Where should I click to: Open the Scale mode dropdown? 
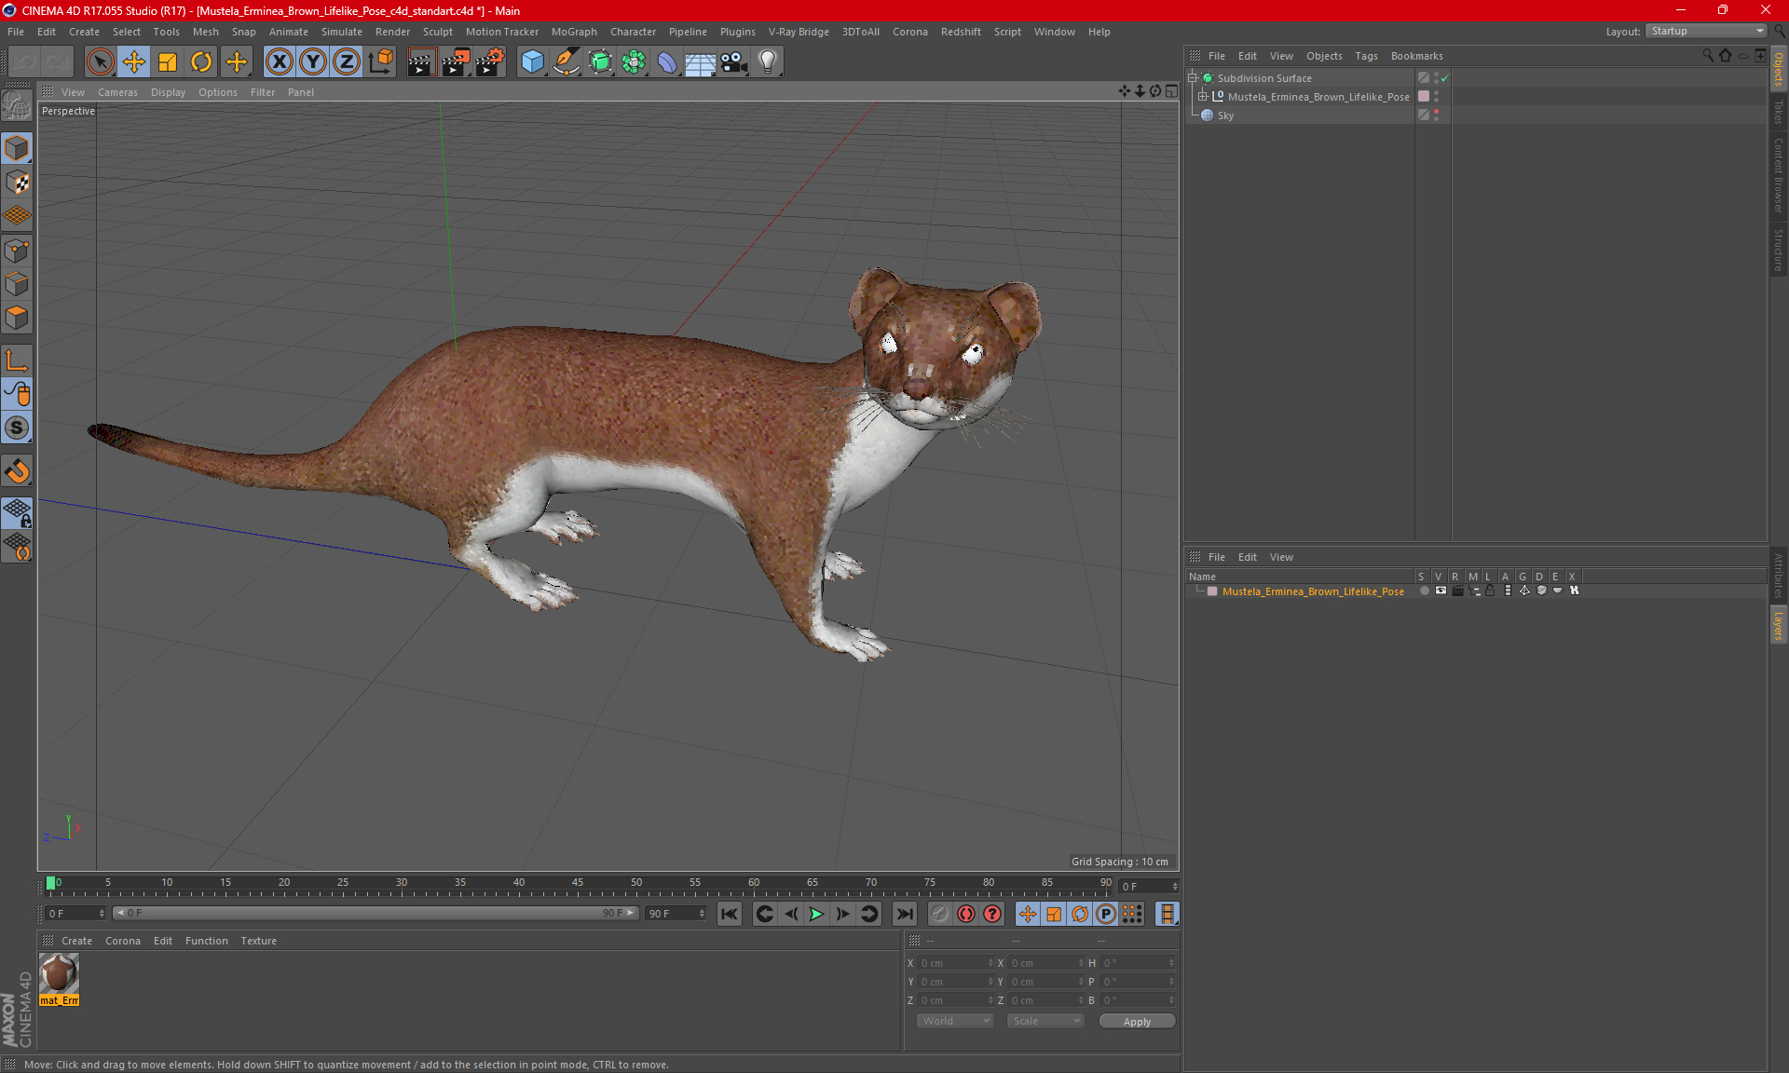tap(1045, 1021)
